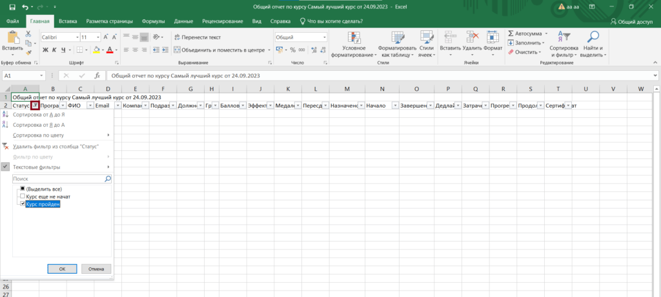Click in the formula bar text
Viewport: 661px width, 297px height.
185,76
